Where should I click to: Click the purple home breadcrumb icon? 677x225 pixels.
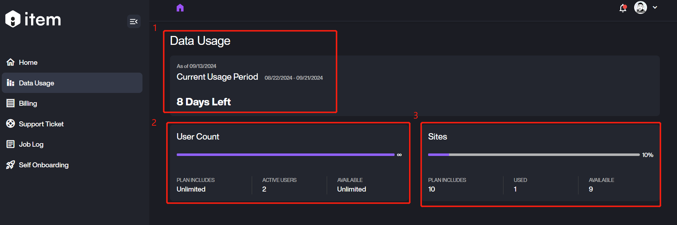pyautogui.click(x=180, y=8)
